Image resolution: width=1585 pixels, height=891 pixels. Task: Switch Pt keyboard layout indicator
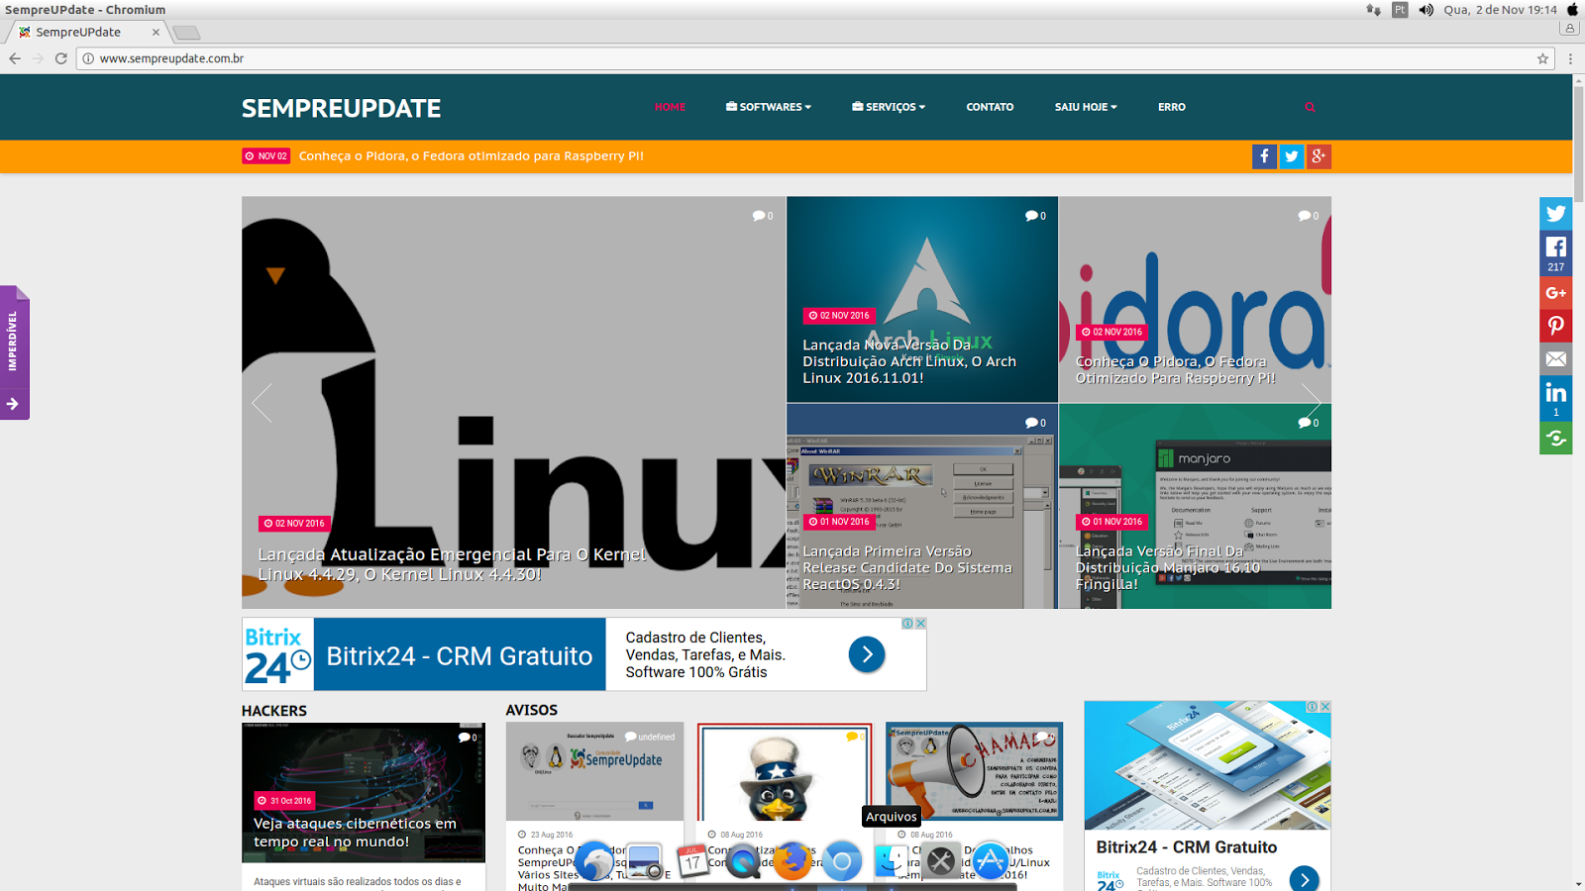[x=1400, y=10]
